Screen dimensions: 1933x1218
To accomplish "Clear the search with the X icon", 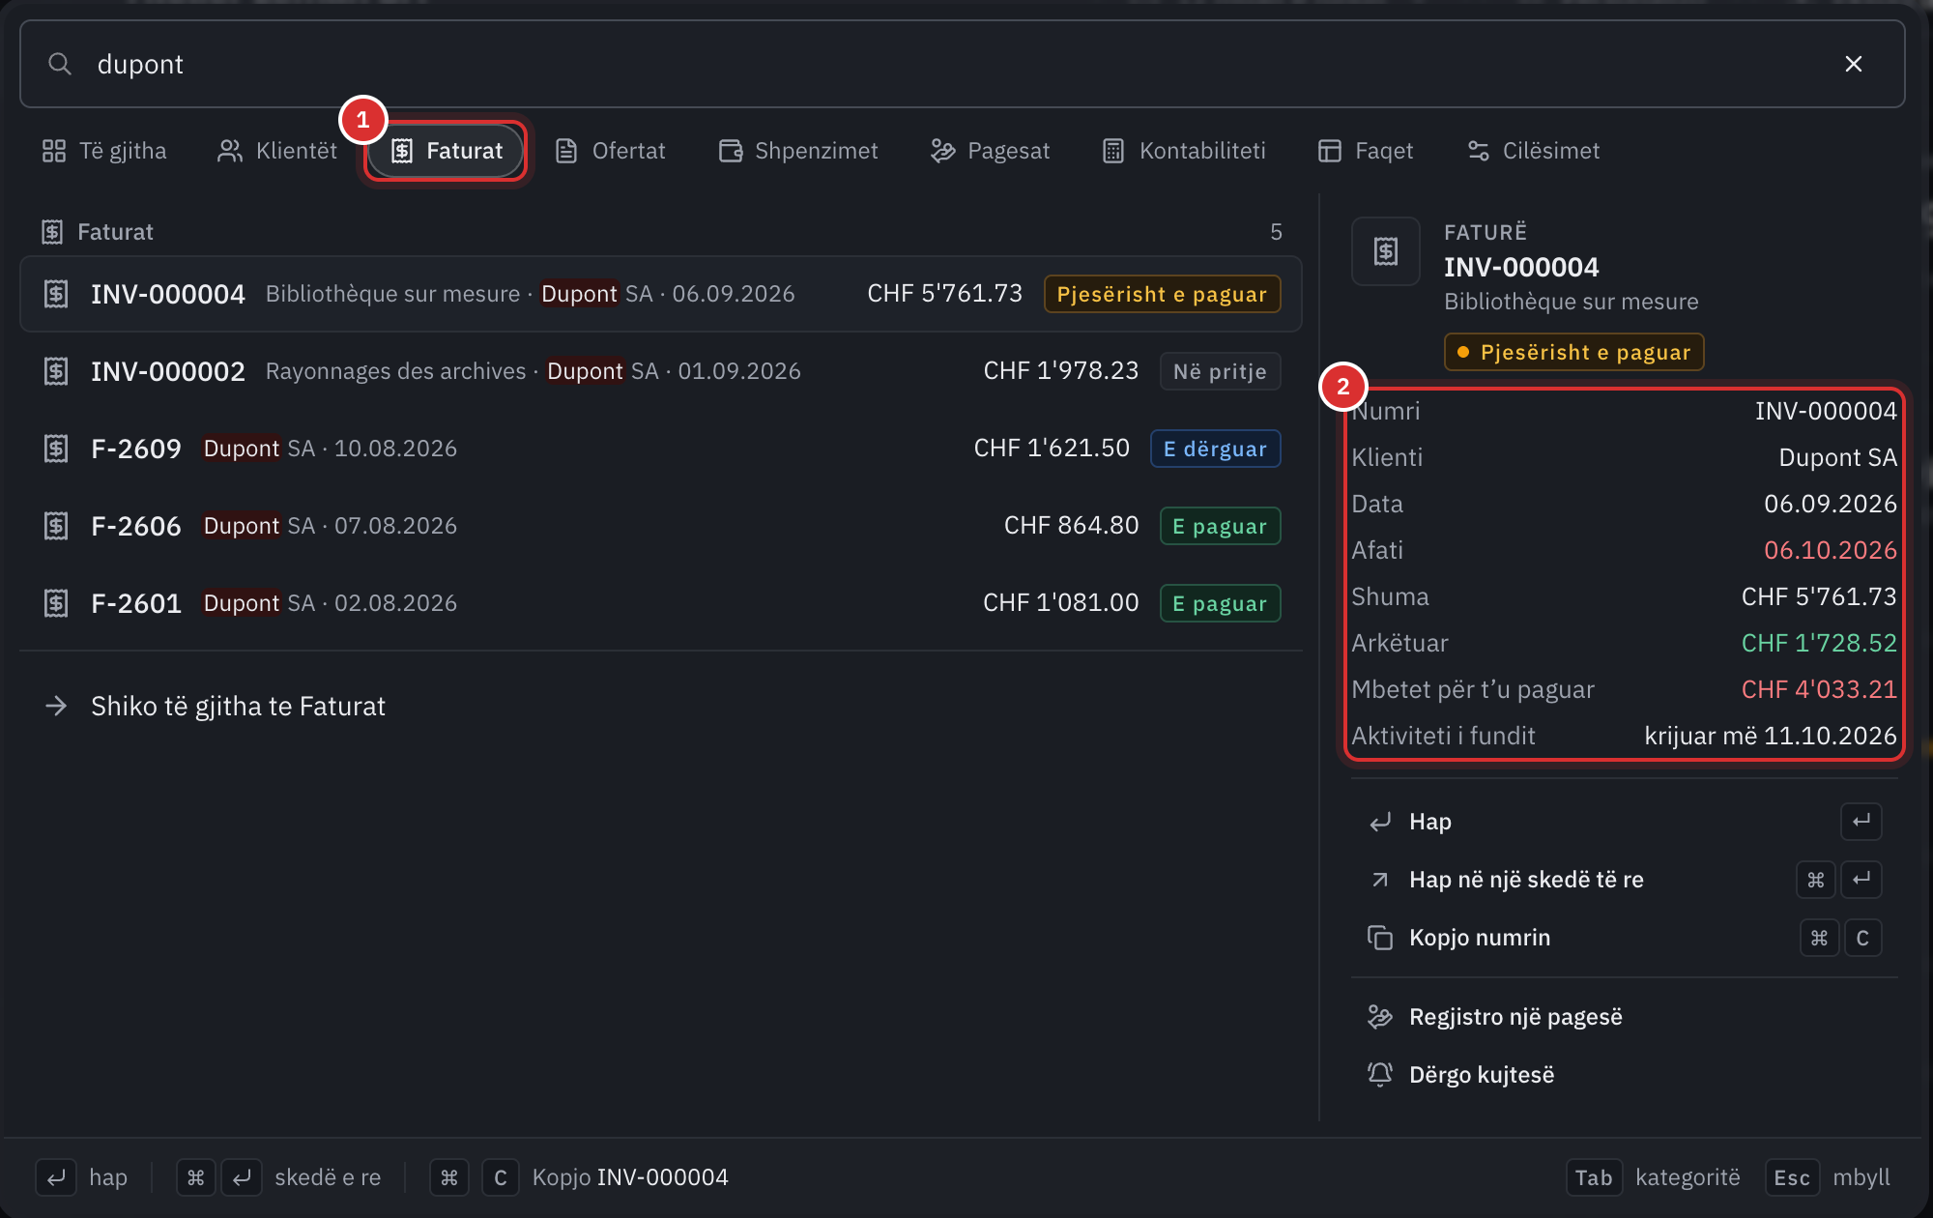I will tap(1853, 64).
